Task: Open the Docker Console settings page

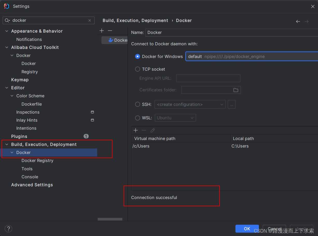Action: 30,177
